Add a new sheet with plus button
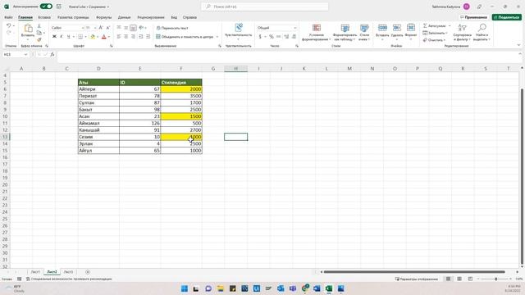Viewport: 525px width, 295px height. [x=88, y=272]
